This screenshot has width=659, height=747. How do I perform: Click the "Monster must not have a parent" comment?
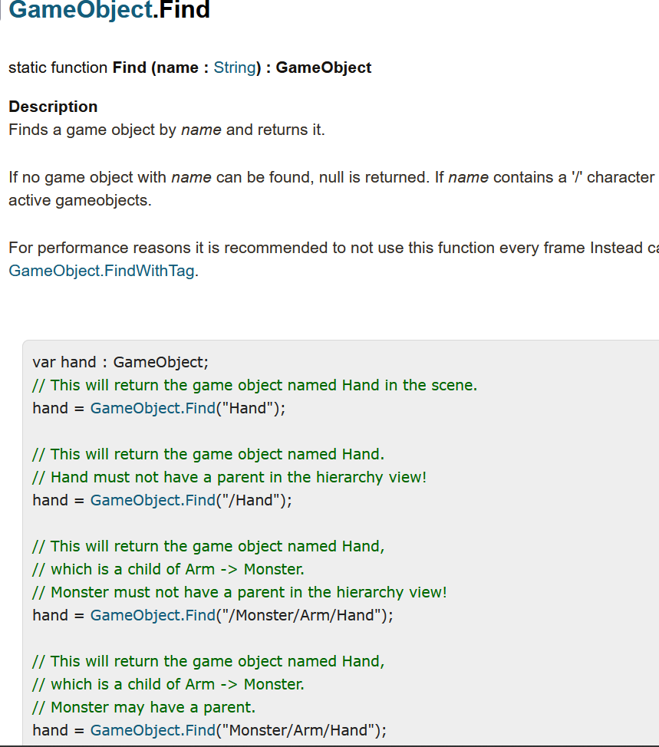tap(239, 592)
